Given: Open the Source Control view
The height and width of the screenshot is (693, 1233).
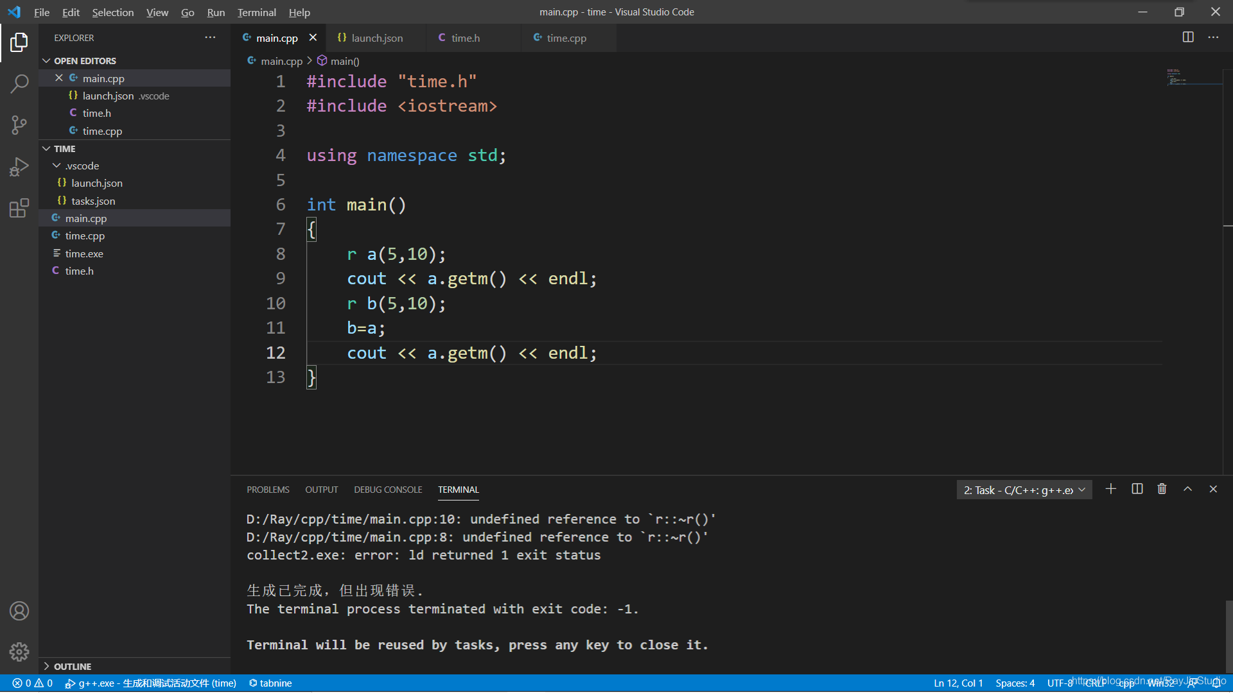Looking at the screenshot, I should click(19, 125).
